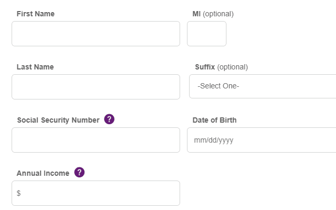Select the MI middle initial box
Image resolution: width=336 pixels, height=210 pixels.
point(206,34)
